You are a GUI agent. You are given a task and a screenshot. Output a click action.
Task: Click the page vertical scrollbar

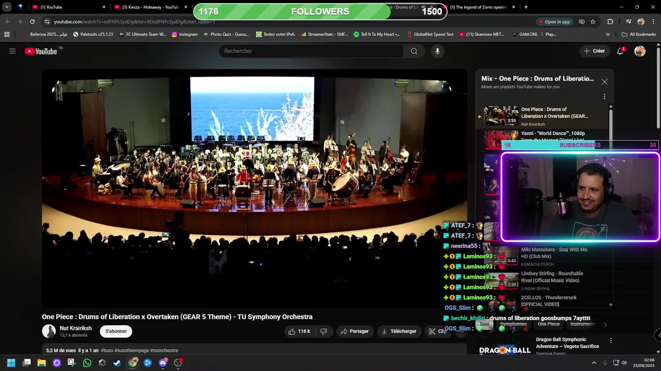[658, 88]
